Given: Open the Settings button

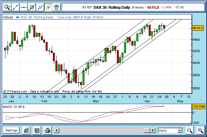Looking at the screenshot, I should pyautogui.click(x=11, y=130).
